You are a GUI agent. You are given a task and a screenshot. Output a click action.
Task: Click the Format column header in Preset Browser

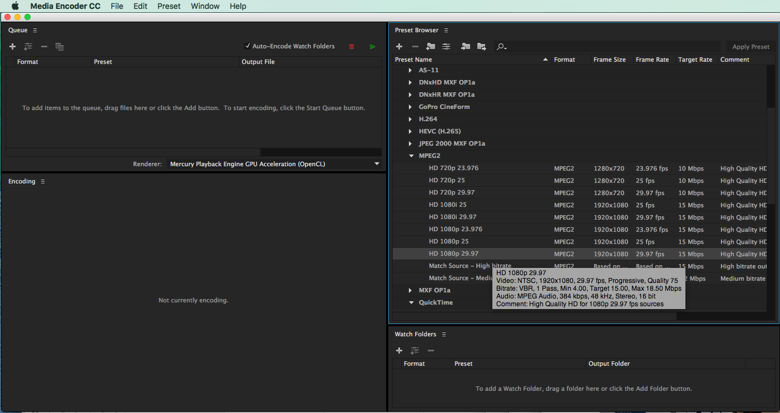click(x=571, y=59)
